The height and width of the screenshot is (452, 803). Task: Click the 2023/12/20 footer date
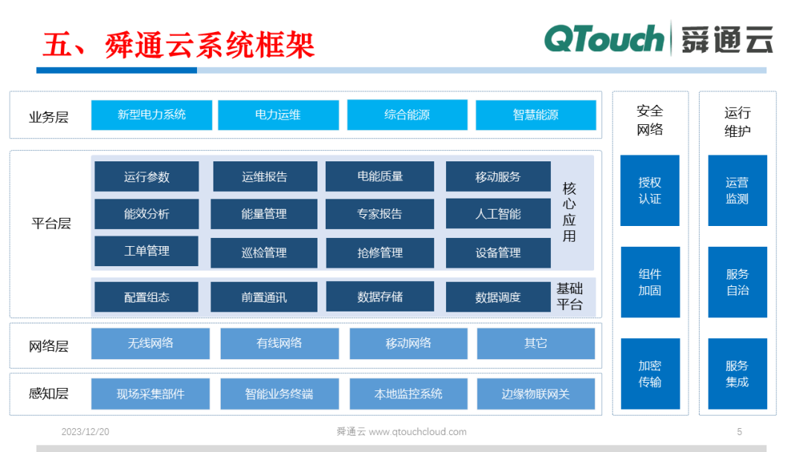pos(85,432)
